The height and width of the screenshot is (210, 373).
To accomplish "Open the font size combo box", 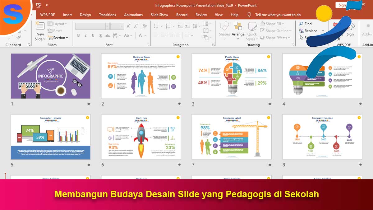I will [x=117, y=26].
